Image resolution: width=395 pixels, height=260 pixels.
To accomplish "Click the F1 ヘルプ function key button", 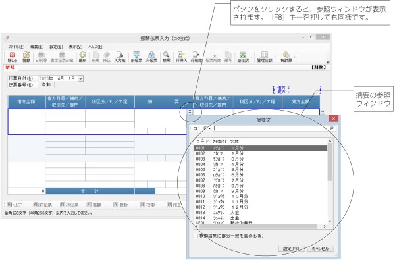I will point(14,205).
